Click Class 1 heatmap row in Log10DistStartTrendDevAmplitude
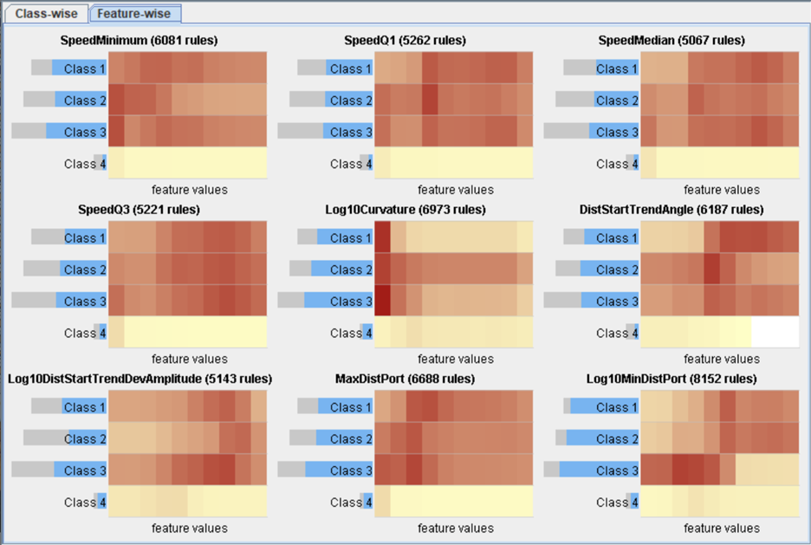This screenshot has height=545, width=811. click(187, 407)
